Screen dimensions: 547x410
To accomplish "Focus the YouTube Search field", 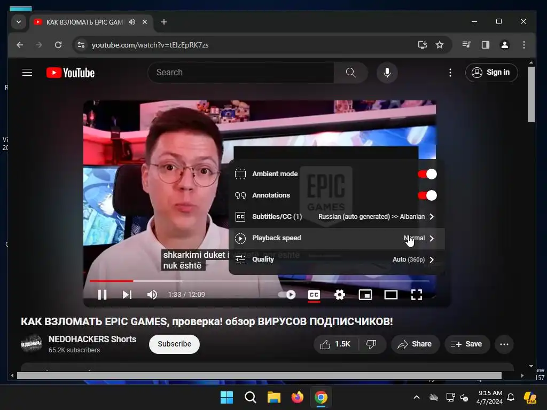I will (241, 73).
